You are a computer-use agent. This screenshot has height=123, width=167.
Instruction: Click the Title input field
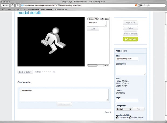pyautogui.click(x=127, y=59)
